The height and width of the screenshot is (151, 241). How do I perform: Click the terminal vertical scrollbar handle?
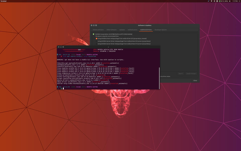[x=159, y=78]
